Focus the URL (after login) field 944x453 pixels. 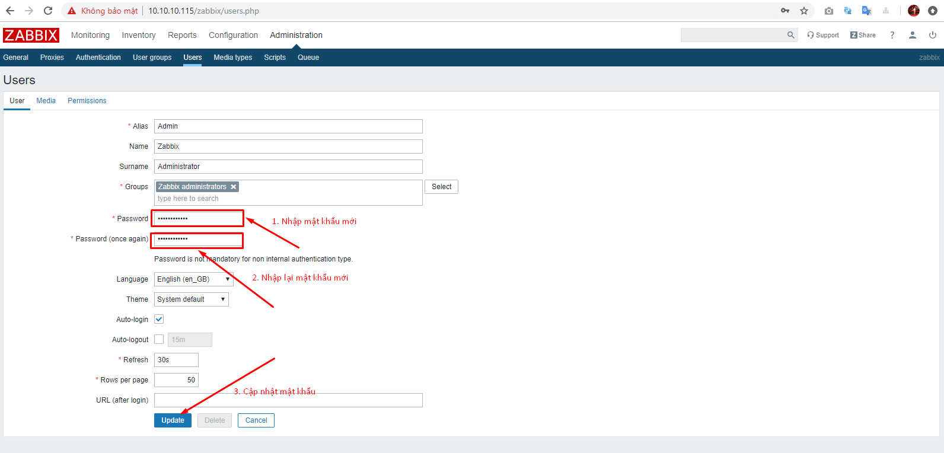click(288, 400)
